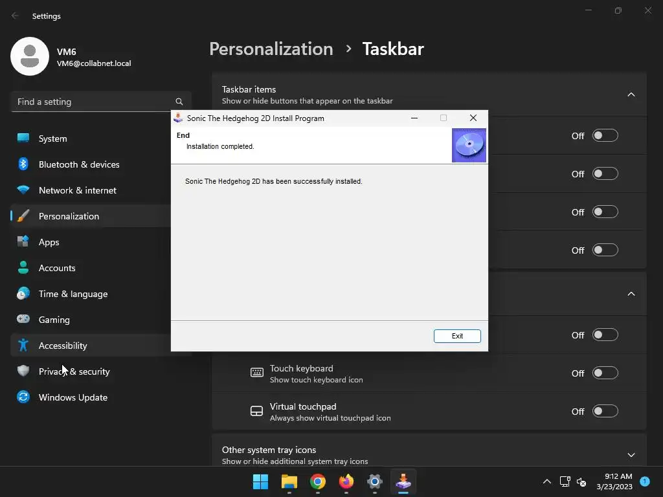Click the Accounts person icon

click(23, 267)
